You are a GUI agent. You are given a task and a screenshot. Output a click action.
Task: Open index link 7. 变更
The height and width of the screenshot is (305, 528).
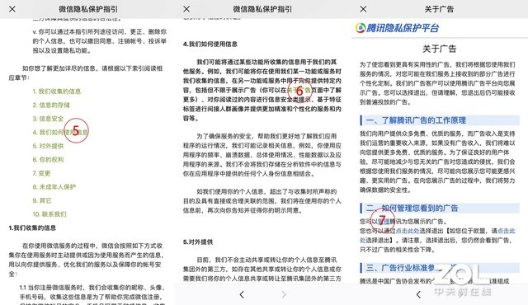pos(41,173)
